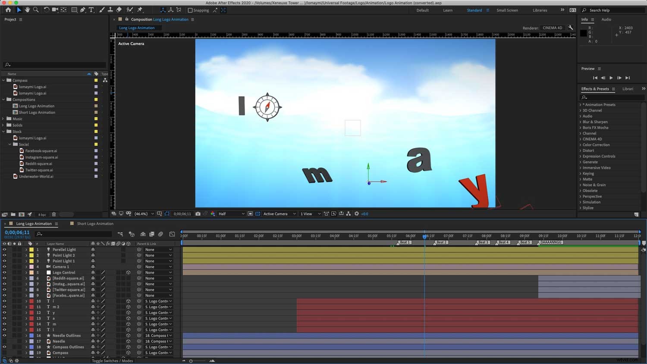Viewport: 647px width, 364px height.
Task: Select the Hand tool
Action: coord(27,10)
